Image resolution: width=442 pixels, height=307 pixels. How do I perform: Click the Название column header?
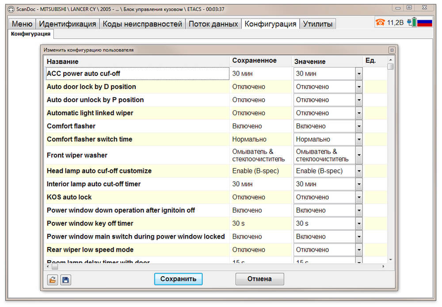[x=137, y=61]
